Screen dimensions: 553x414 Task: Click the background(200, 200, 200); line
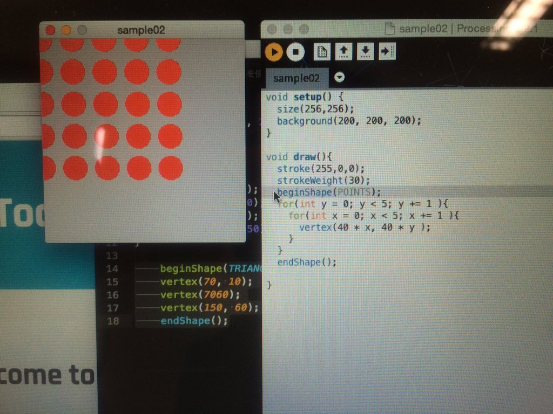[349, 121]
